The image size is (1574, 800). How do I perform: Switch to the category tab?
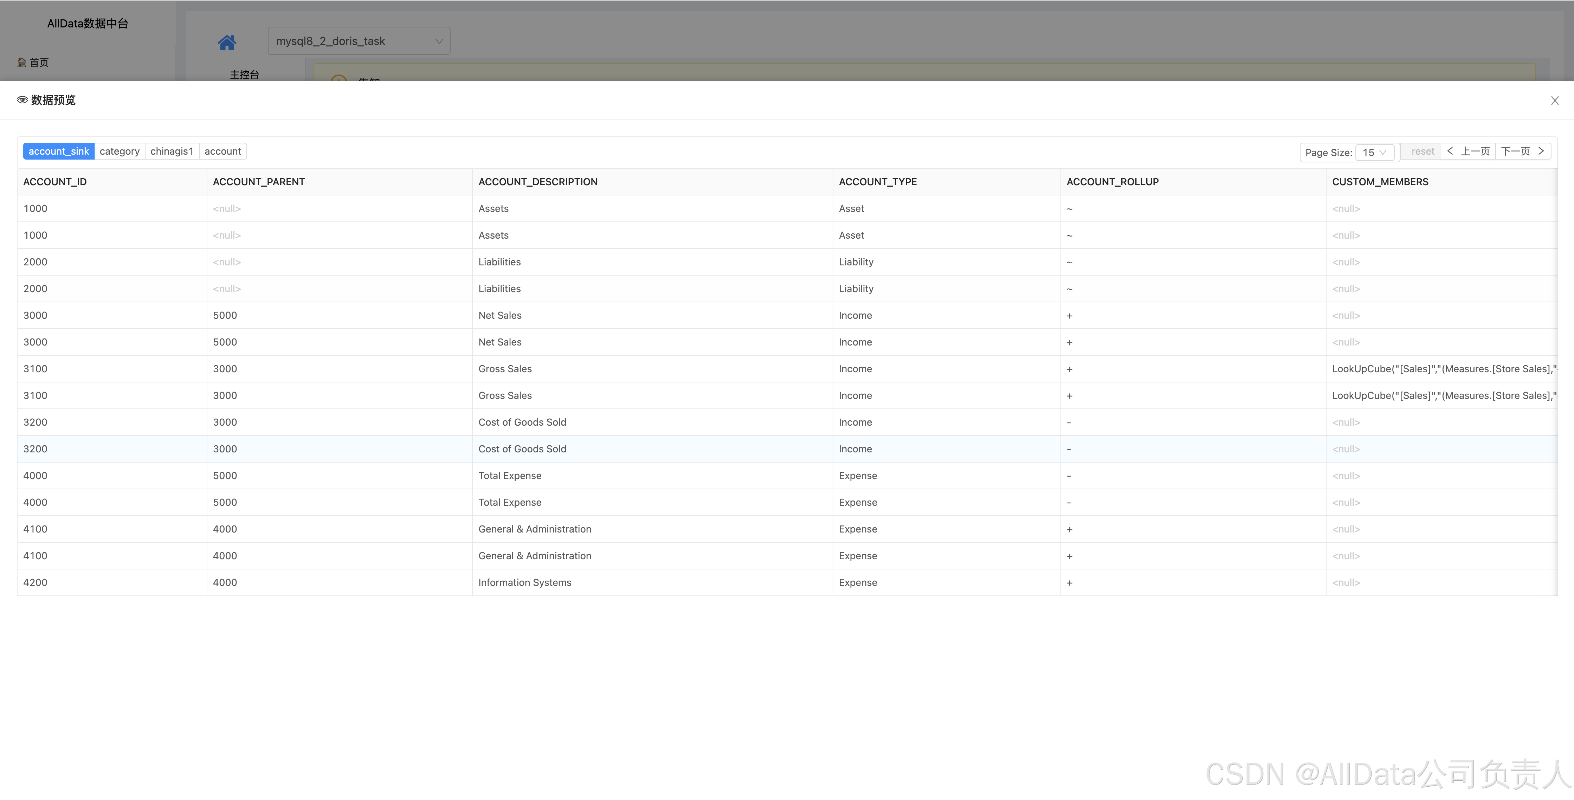pos(120,151)
